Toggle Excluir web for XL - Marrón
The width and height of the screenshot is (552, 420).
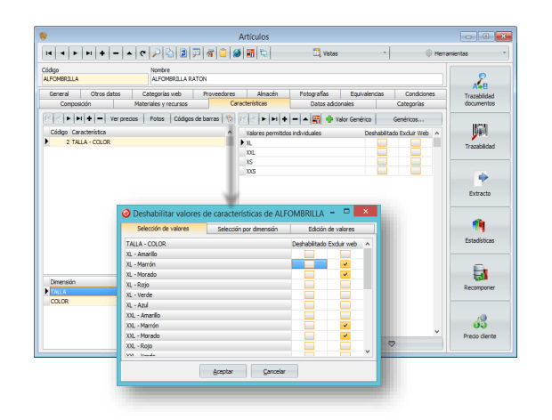345,264
